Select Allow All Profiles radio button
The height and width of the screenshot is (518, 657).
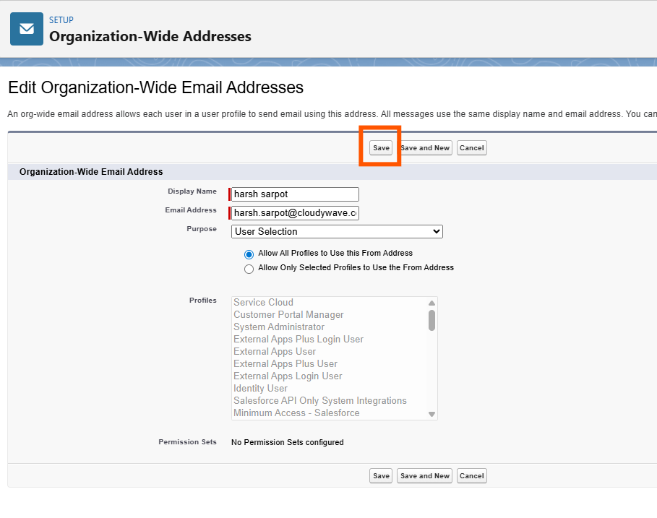[x=249, y=254]
